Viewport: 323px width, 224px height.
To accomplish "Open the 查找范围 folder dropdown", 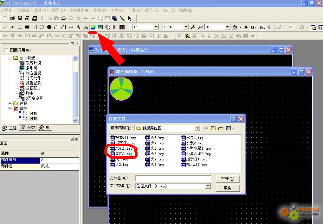I will pos(197,128).
